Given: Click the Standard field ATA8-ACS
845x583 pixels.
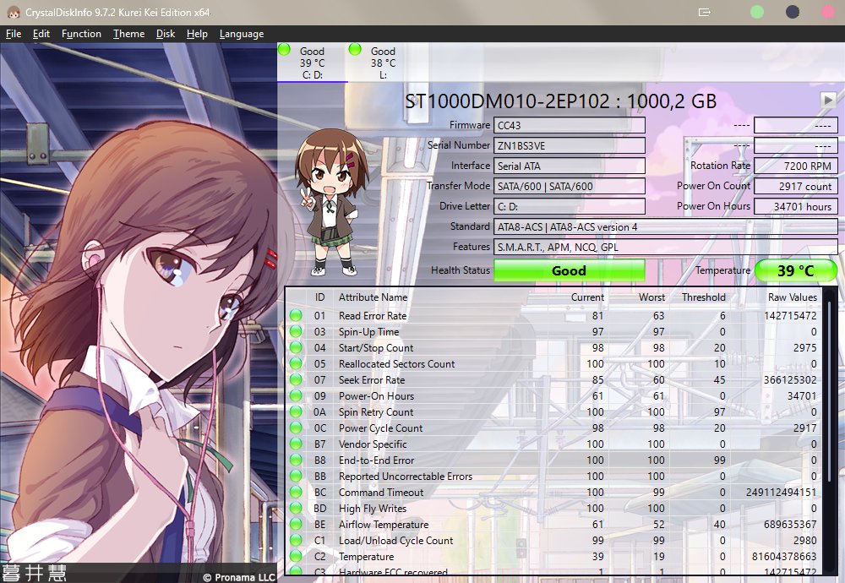Looking at the screenshot, I should pyautogui.click(x=666, y=226).
